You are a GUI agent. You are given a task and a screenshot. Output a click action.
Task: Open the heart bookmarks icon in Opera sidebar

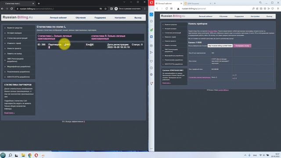click(x=151, y=61)
